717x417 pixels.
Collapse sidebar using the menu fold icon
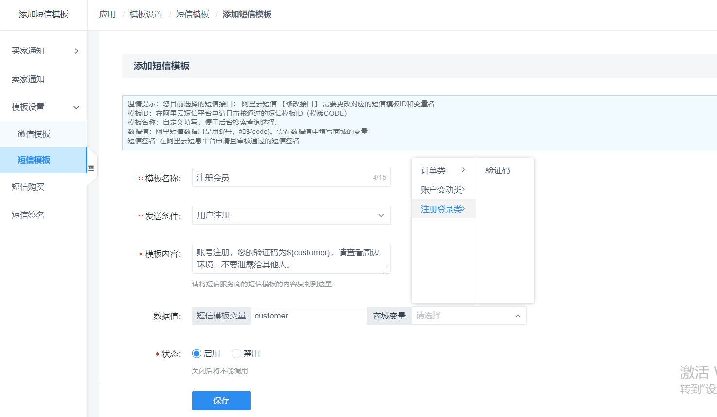click(91, 168)
